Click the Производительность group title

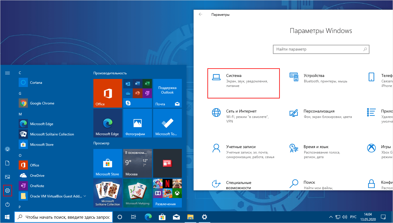(110, 73)
